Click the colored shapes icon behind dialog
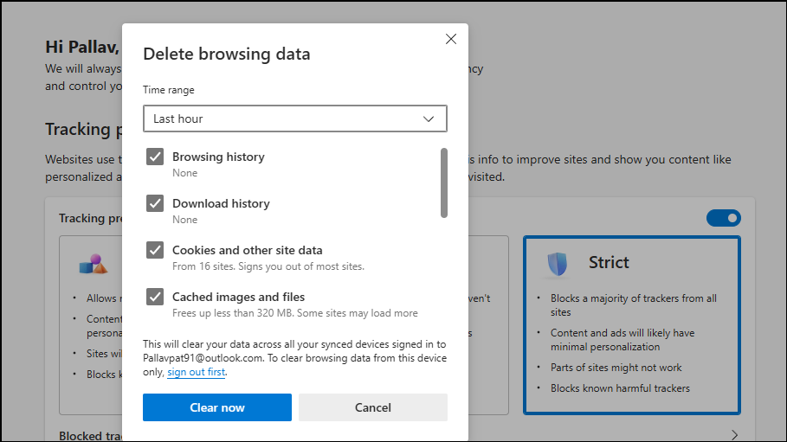Image resolution: width=787 pixels, height=442 pixels. click(94, 263)
